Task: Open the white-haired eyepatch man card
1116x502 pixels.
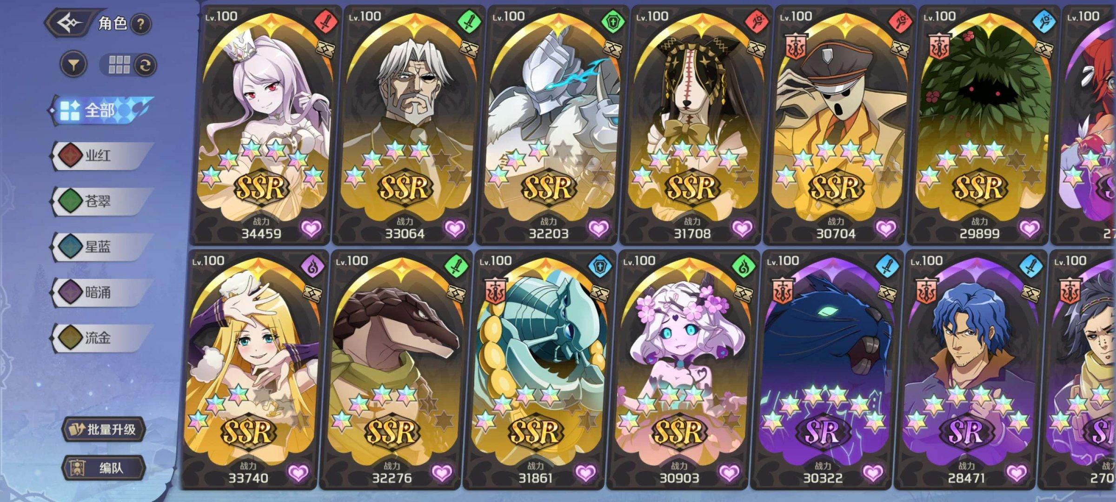Action: [405, 125]
